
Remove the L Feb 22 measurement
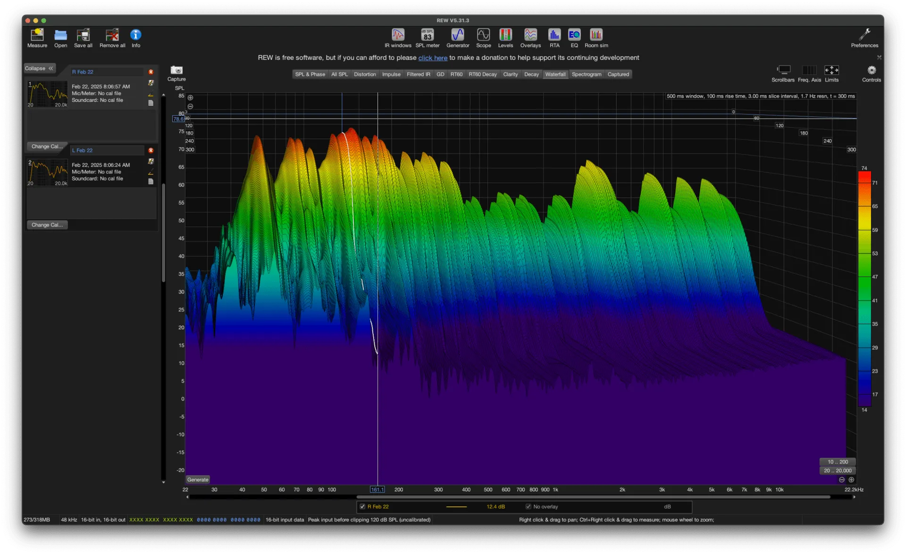(151, 150)
